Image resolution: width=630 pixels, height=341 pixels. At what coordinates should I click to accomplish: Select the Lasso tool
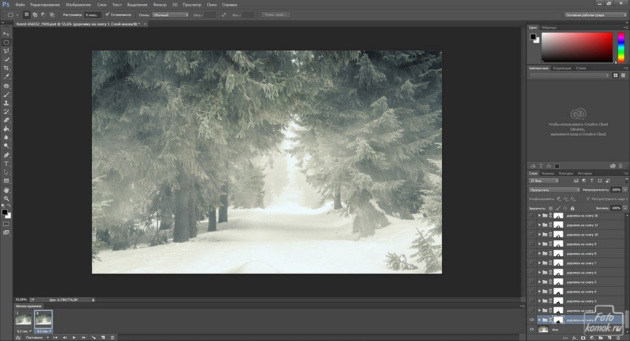6,51
